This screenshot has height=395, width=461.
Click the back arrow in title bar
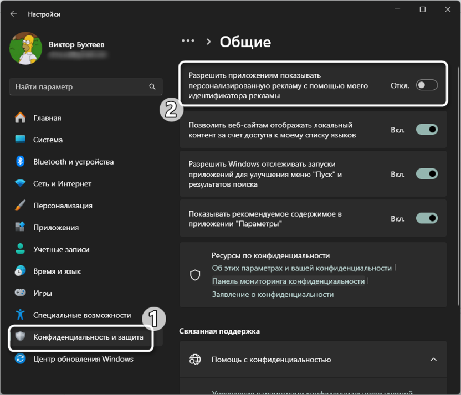pyautogui.click(x=13, y=14)
